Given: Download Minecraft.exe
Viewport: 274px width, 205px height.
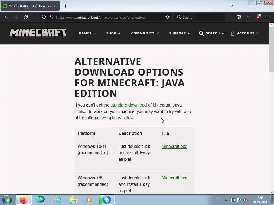Looking at the screenshot, I should (x=174, y=147).
